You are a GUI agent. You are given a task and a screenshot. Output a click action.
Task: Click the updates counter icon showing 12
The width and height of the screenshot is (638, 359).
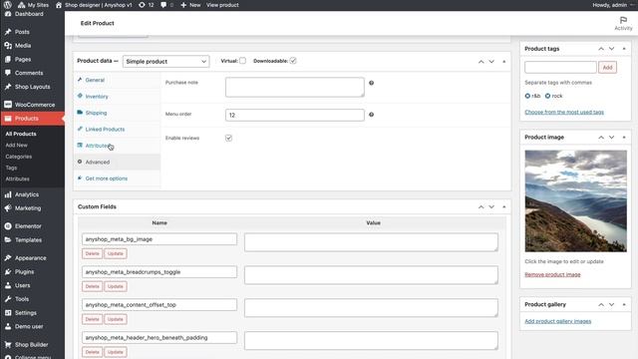142,5
